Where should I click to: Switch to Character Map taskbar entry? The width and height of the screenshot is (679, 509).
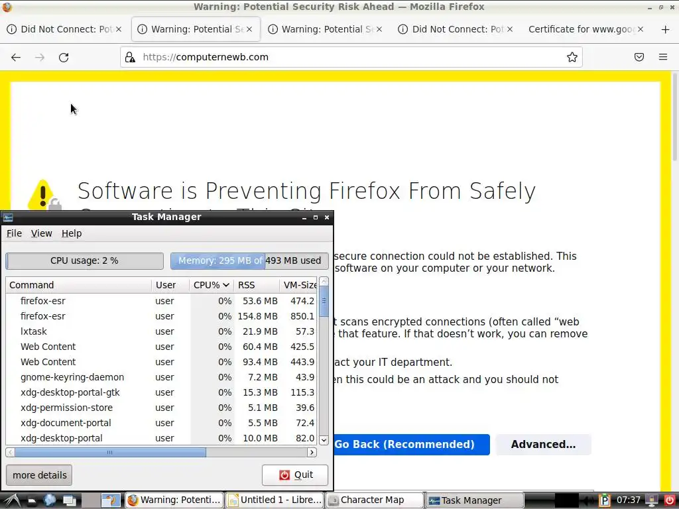pos(375,500)
